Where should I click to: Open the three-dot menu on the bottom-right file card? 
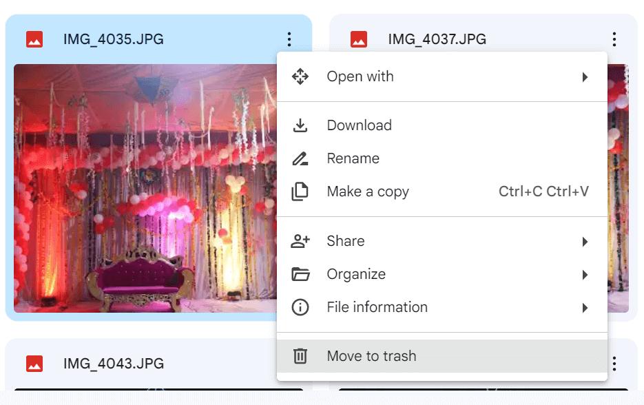tap(614, 364)
